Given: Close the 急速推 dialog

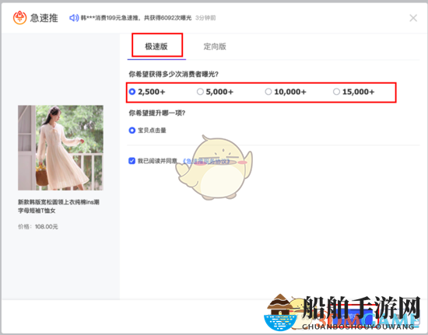Looking at the screenshot, I should tap(413, 18).
